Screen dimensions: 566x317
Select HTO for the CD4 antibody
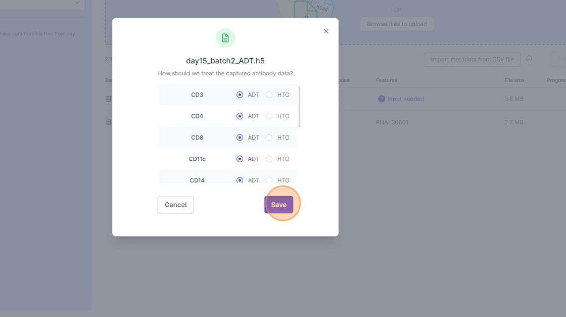click(269, 116)
